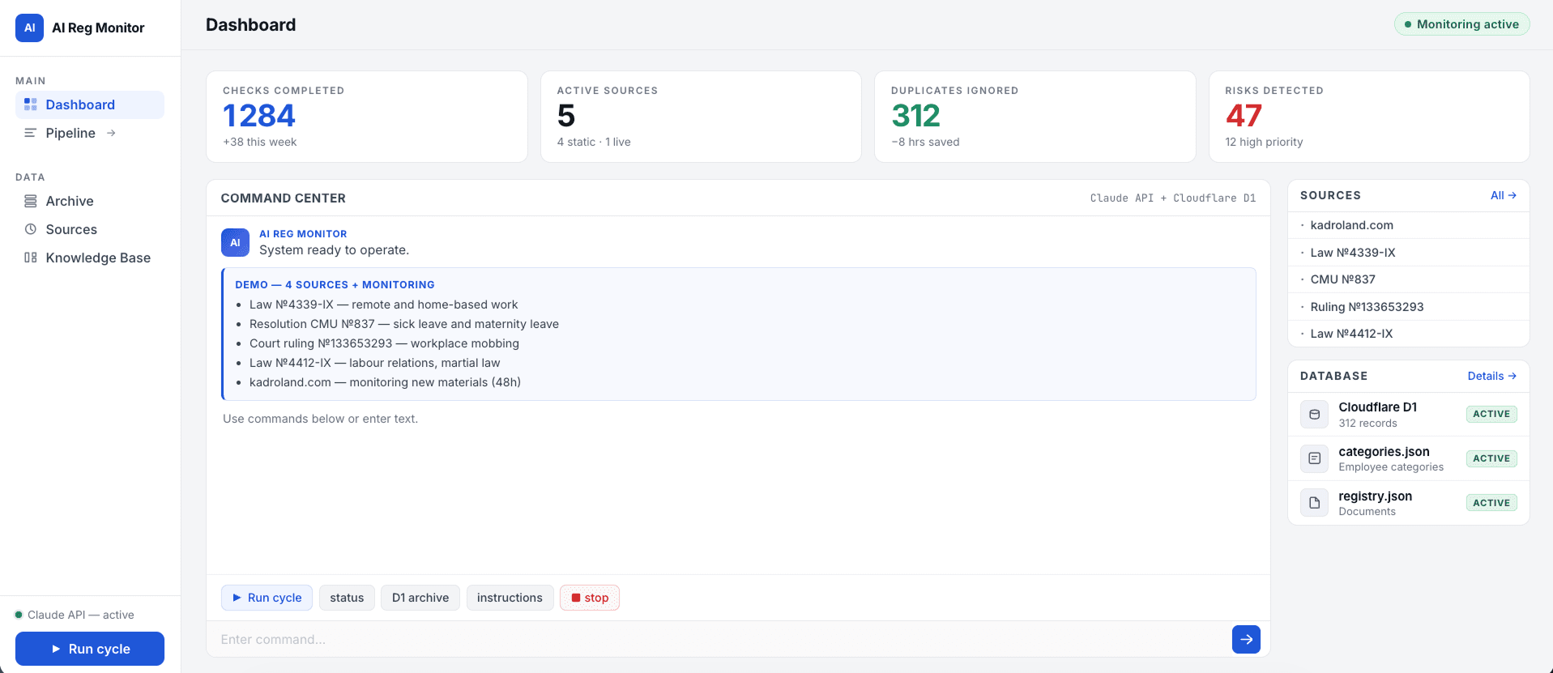This screenshot has width=1553, height=673.
Task: Click the Risks Detected 47 card
Action: click(1369, 117)
